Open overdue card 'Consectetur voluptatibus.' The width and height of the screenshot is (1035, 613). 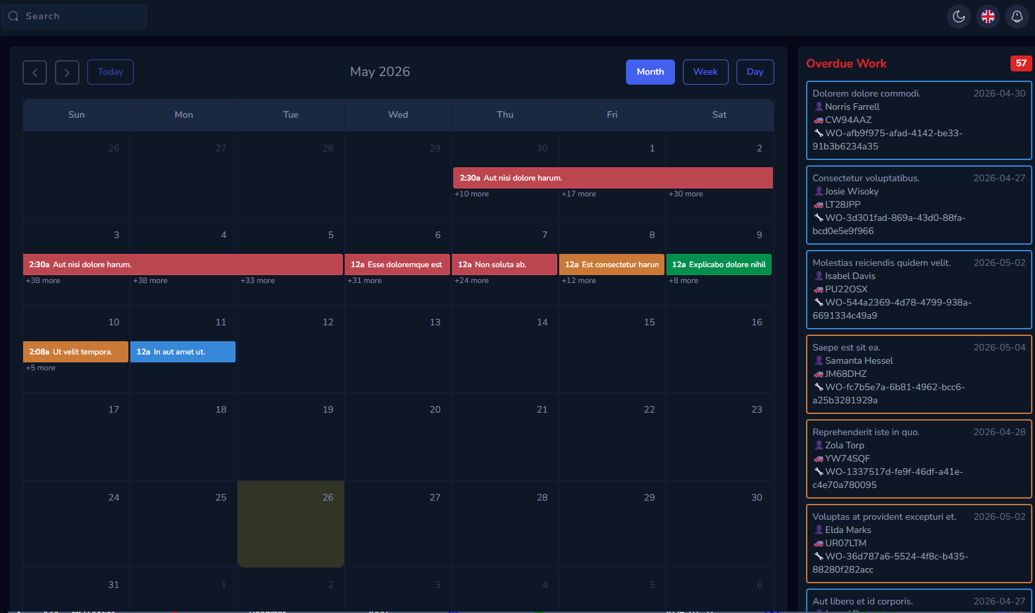pyautogui.click(x=919, y=205)
